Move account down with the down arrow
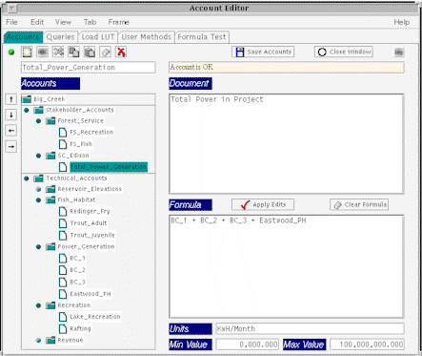Screen dimensions: 422x356 [x=11, y=115]
